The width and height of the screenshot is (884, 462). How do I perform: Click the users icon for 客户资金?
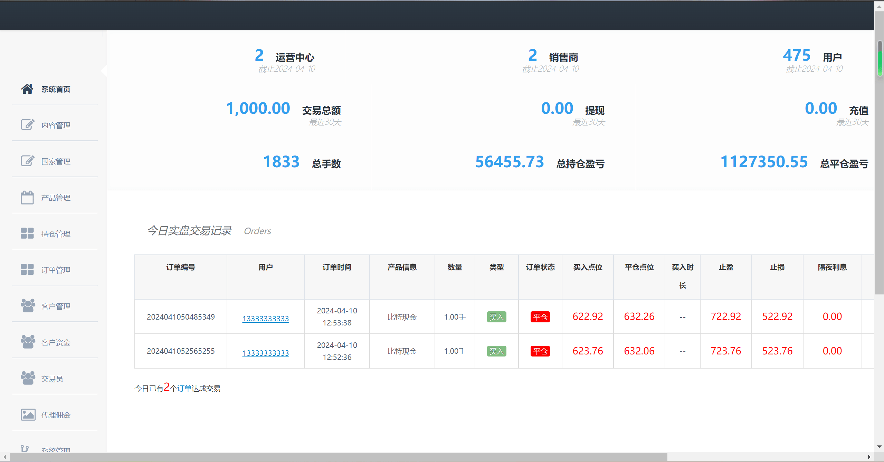(x=28, y=342)
